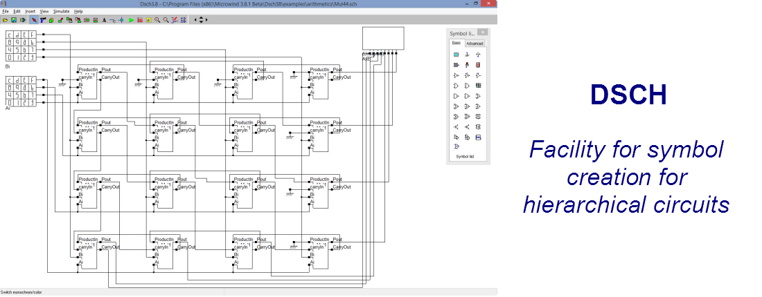Select the Add connection dot tool
Screen dimensions: 762x297
click(121, 20)
